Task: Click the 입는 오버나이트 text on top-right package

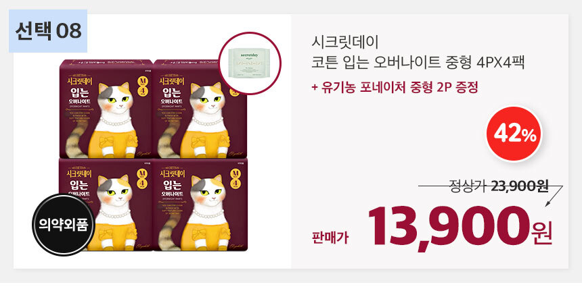Action: [x=172, y=95]
